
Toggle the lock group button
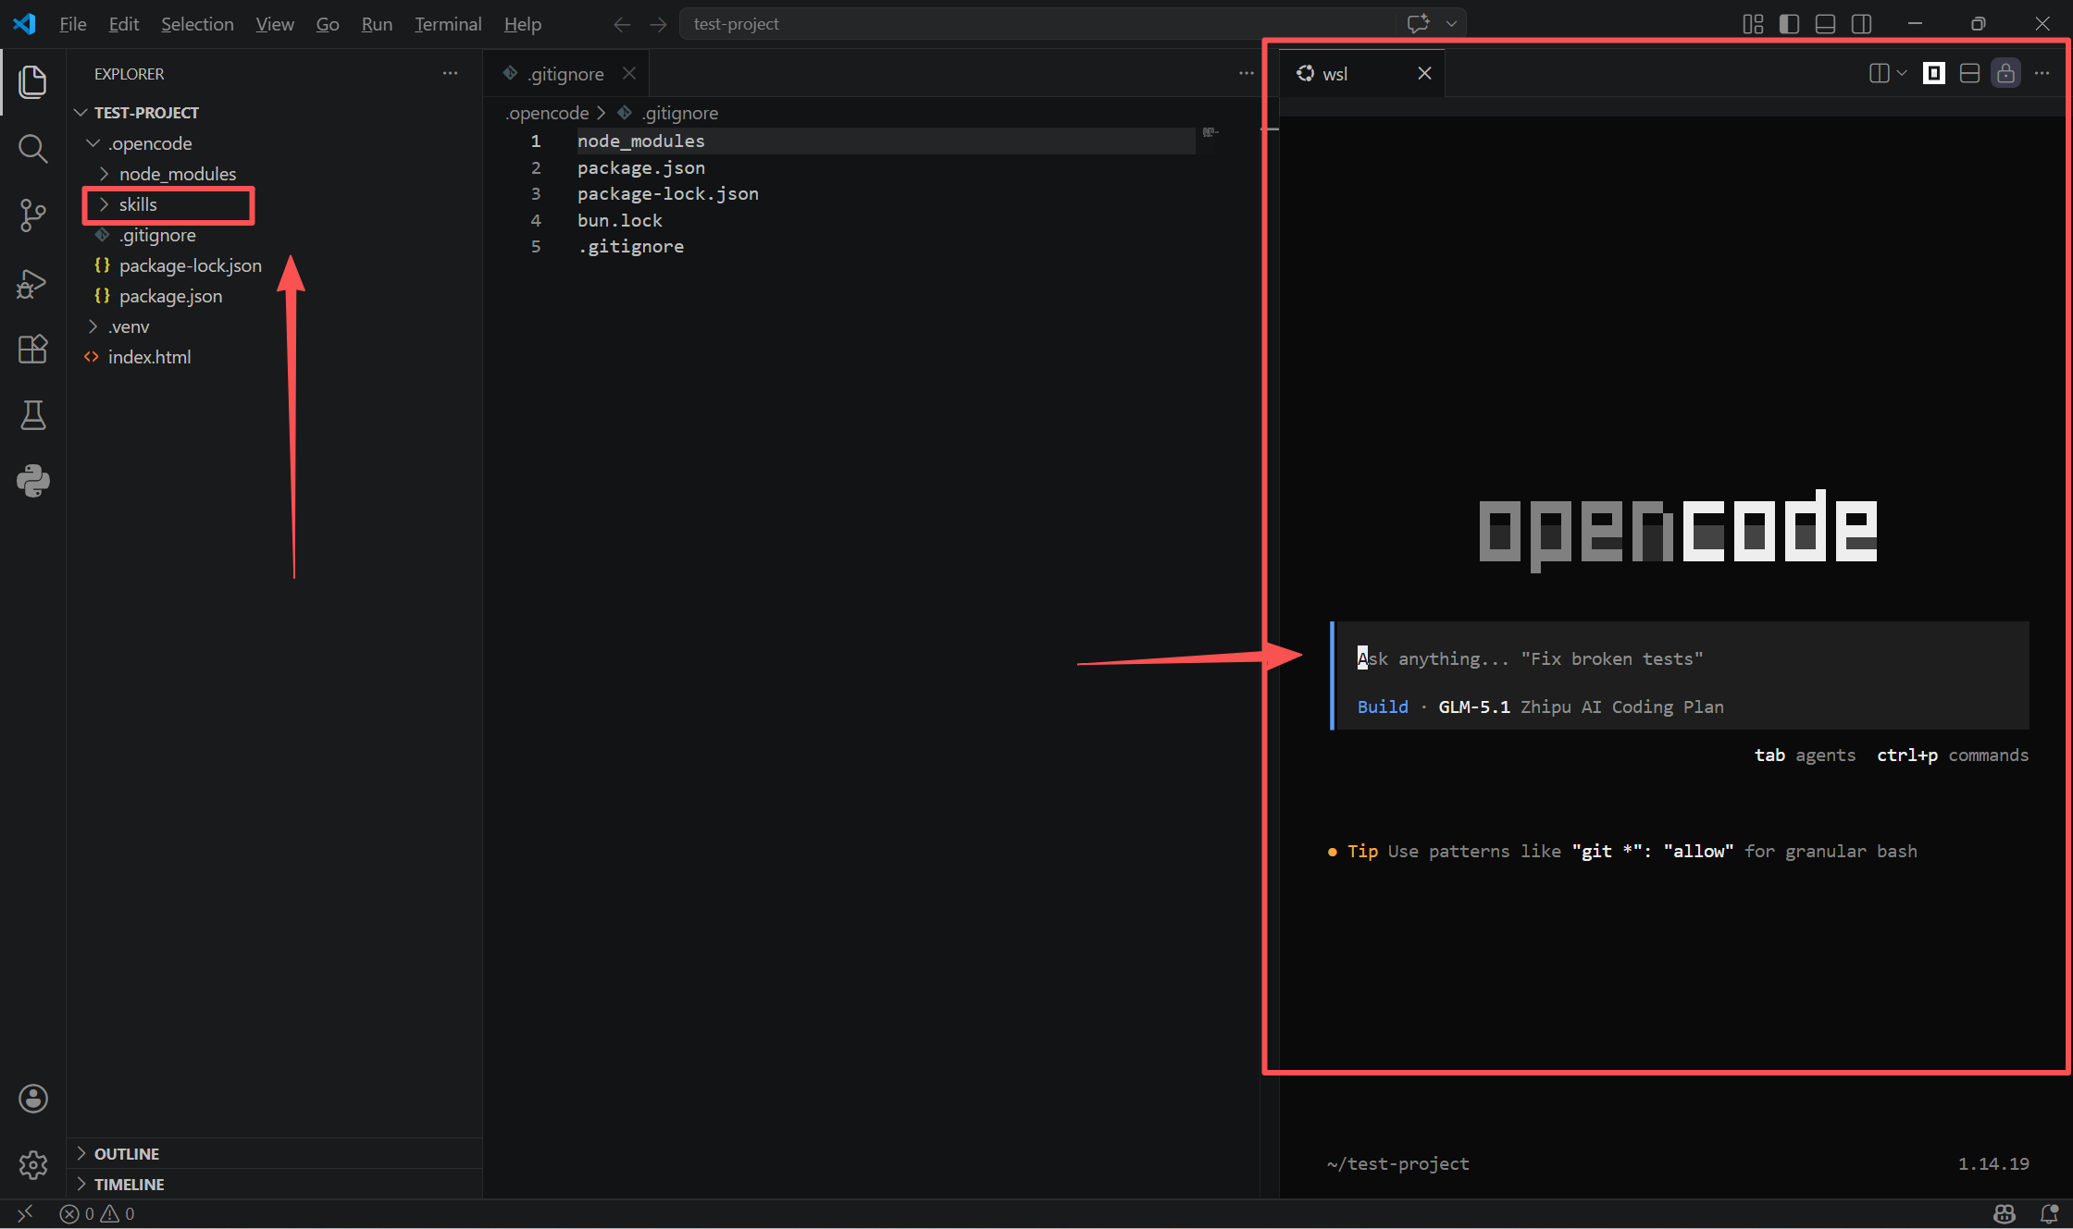click(x=2005, y=73)
